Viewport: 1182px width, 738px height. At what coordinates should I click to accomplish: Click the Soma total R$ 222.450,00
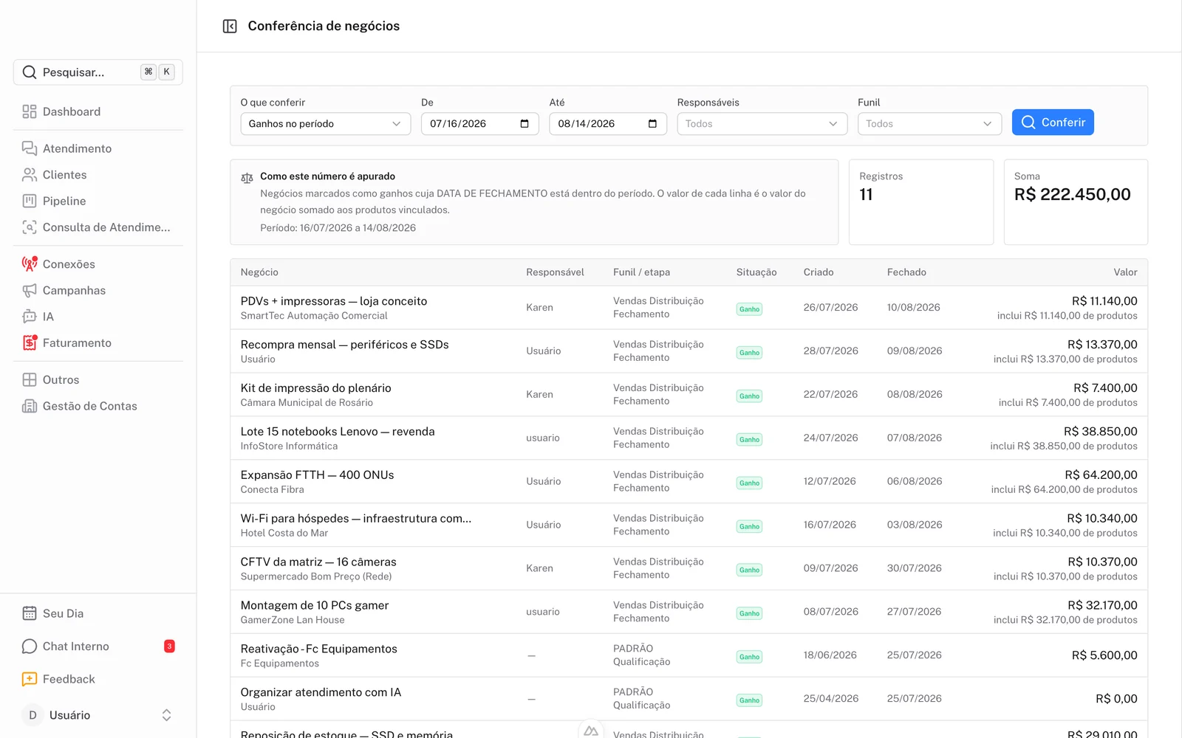click(x=1072, y=195)
